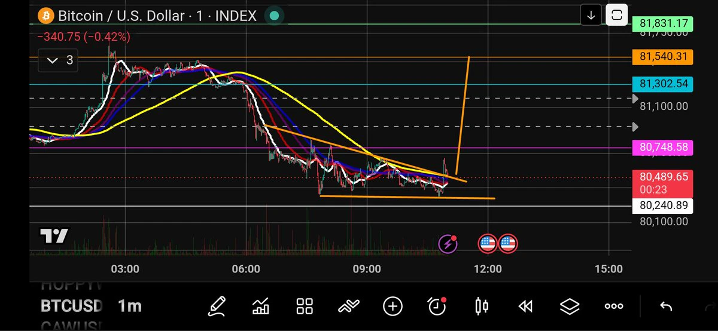The image size is (718, 331).
Task: Tap the bar replay rewind icon
Action: point(525,307)
